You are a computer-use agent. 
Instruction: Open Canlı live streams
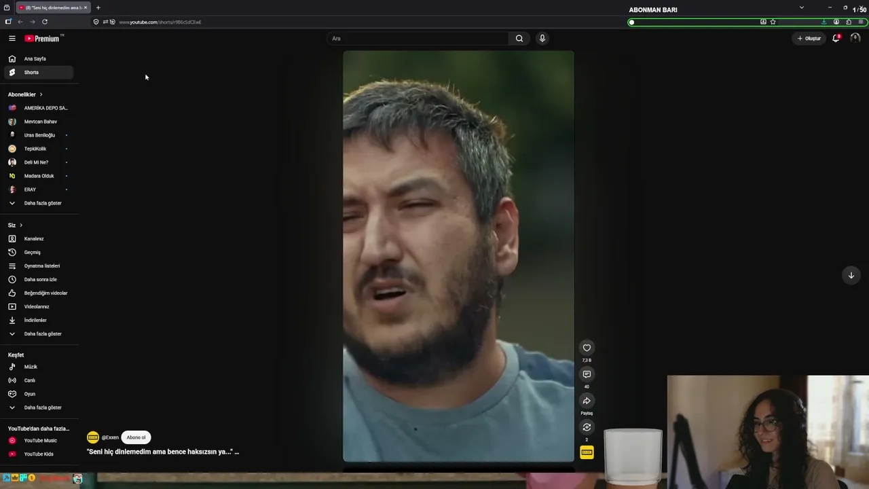[38, 380]
